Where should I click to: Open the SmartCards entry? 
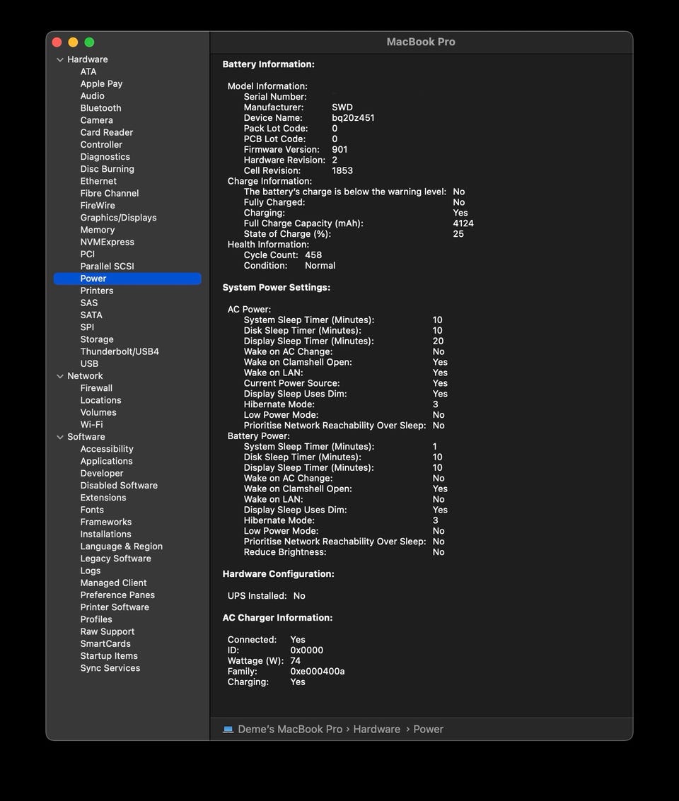[105, 643]
